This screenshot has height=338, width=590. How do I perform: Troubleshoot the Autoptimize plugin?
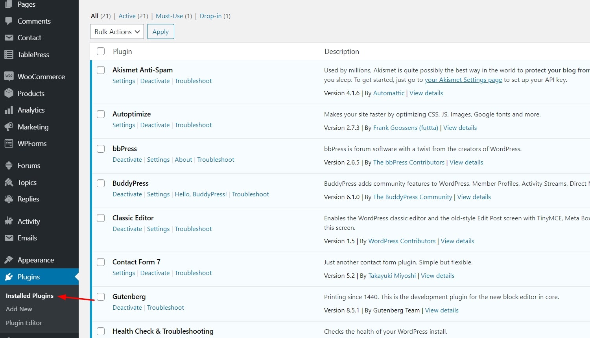tap(193, 125)
